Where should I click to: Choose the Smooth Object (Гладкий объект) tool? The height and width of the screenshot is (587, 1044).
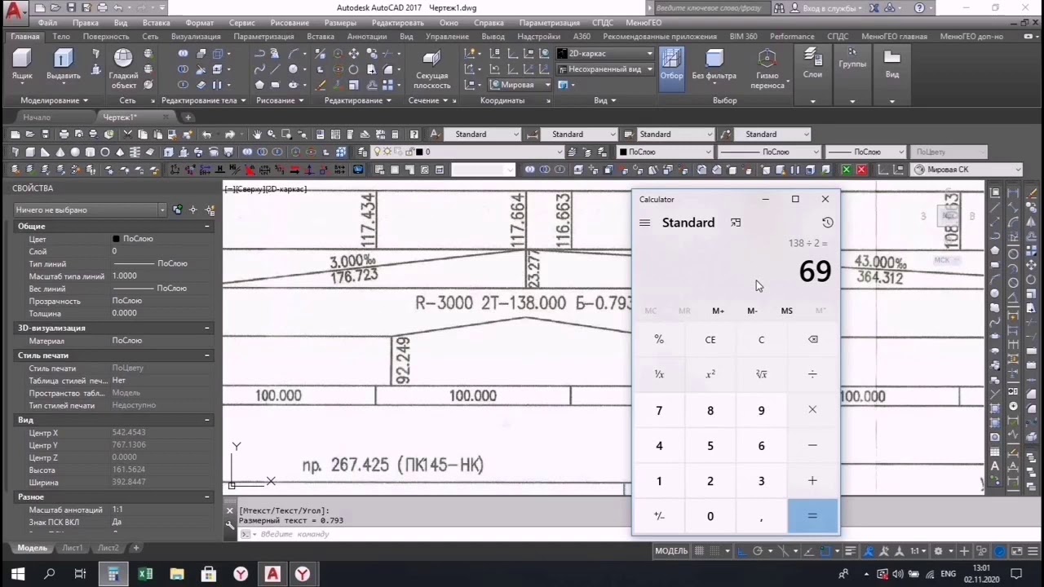123,69
